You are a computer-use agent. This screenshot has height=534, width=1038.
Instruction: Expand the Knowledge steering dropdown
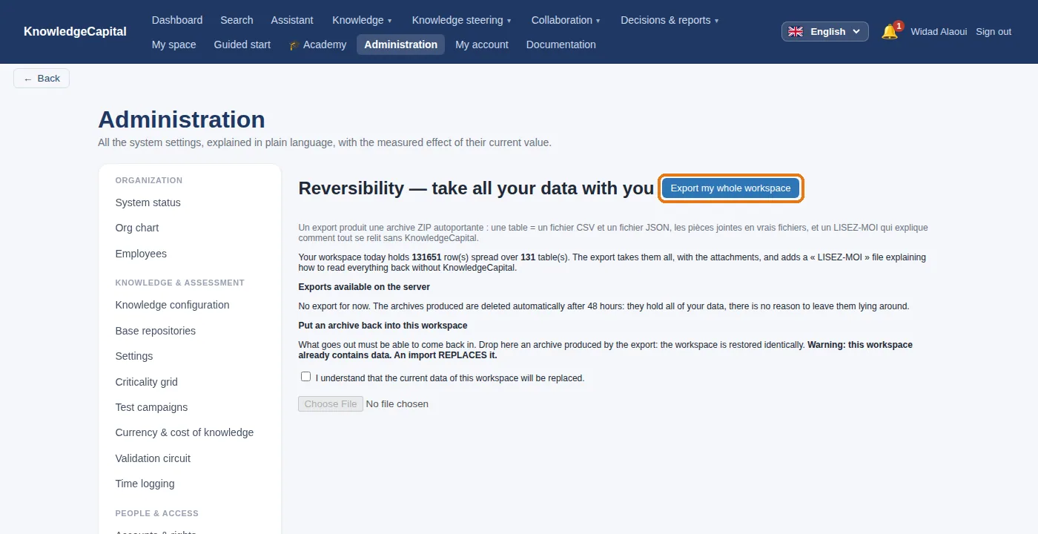461,20
